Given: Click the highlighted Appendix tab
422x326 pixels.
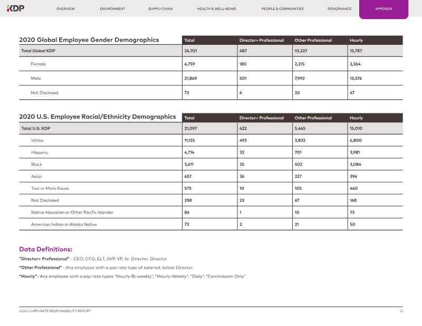Looking at the screenshot, I should [x=383, y=9].
